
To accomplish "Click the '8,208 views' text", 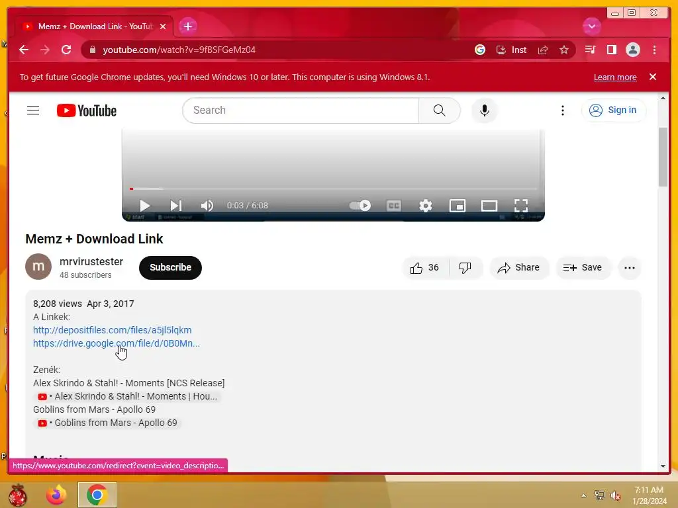I will tap(58, 304).
